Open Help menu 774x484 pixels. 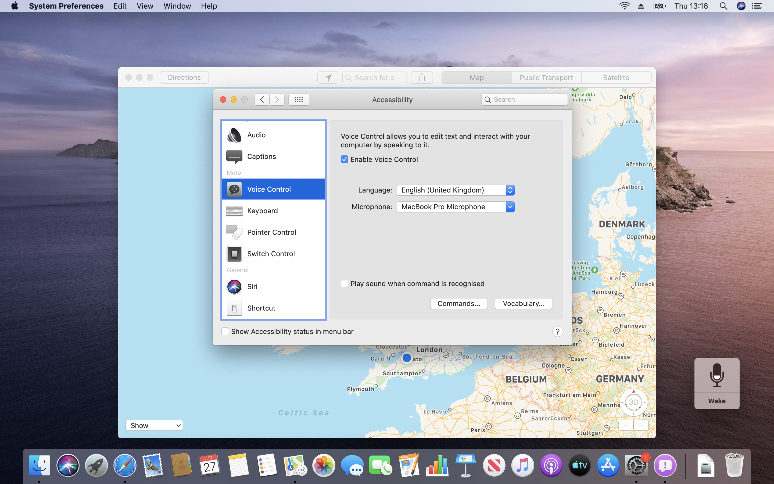click(x=209, y=6)
